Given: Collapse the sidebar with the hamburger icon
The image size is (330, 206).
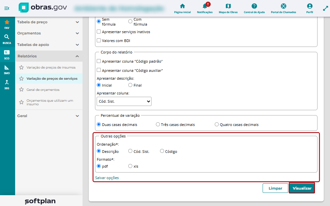Looking at the screenshot, I should click(x=7, y=9).
